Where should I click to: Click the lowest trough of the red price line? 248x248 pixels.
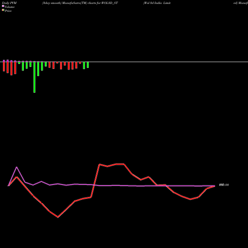point(58,217)
